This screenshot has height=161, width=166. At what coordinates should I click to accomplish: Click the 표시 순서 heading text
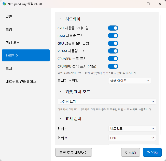[73, 119]
